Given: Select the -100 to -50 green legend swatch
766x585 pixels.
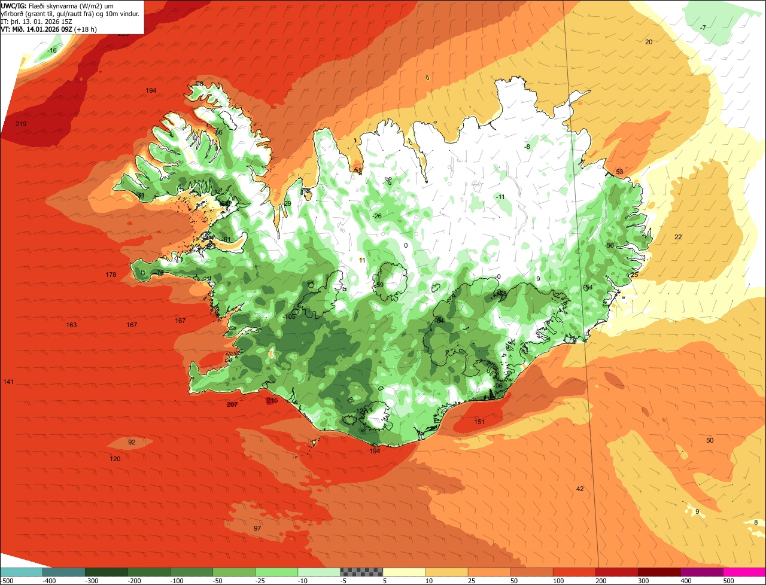Looking at the screenshot, I should (x=191, y=572).
